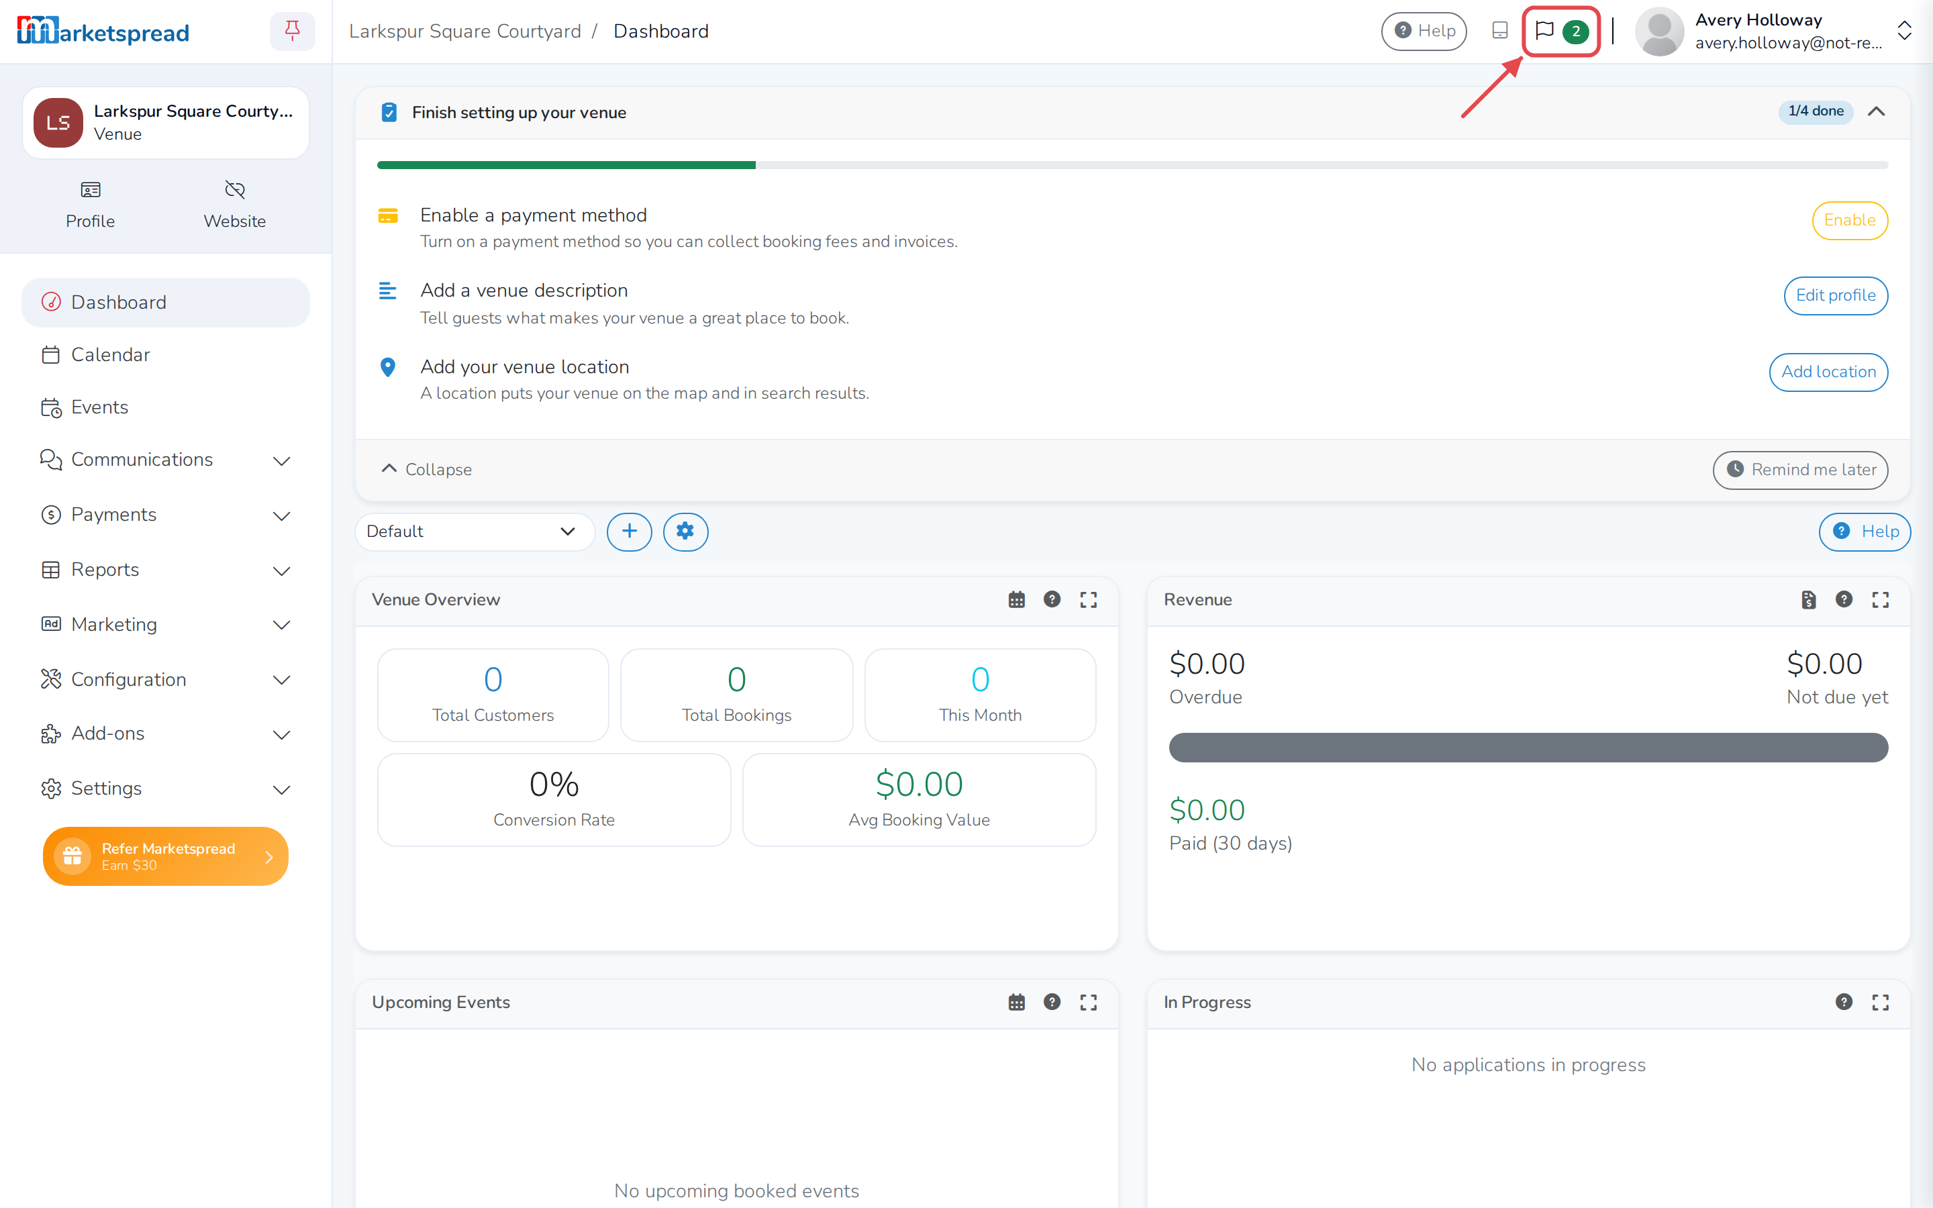
Task: Expand the Settings menu
Action: pos(165,789)
